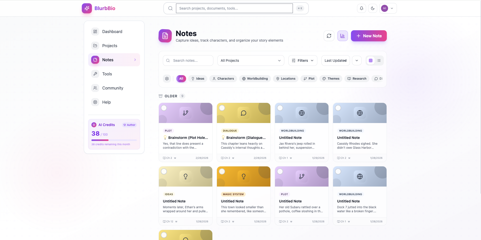Click the purple Notes page header icon
Image resolution: width=481 pixels, height=240 pixels.
[x=165, y=36]
